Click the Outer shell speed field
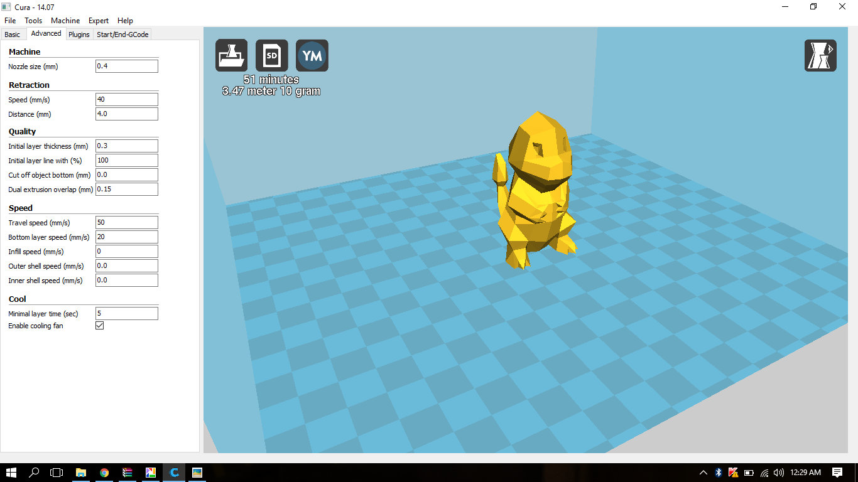 [126, 265]
